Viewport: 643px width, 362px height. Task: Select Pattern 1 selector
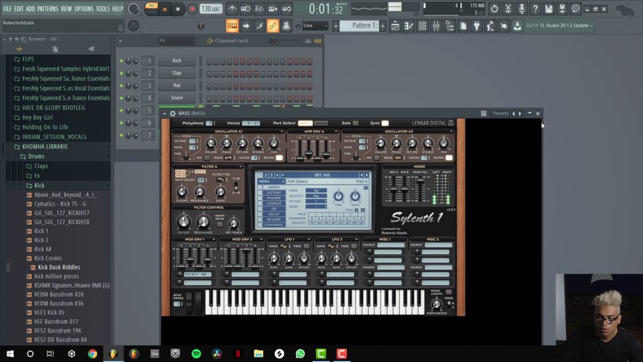(x=360, y=25)
